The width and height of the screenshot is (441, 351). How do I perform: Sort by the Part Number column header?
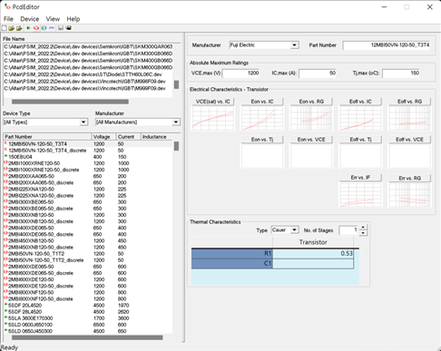point(47,137)
